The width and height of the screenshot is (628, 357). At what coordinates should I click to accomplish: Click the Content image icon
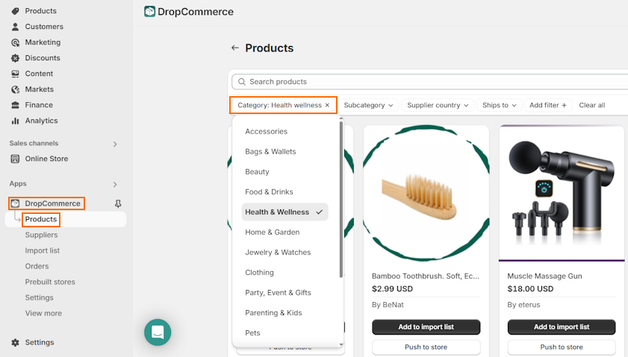15,74
